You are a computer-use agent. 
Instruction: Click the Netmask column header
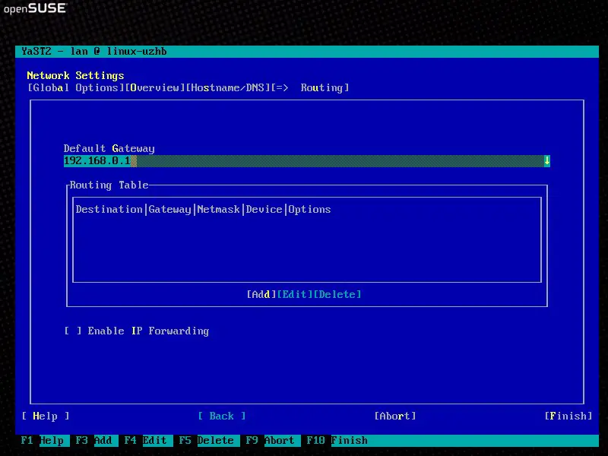tap(218, 210)
